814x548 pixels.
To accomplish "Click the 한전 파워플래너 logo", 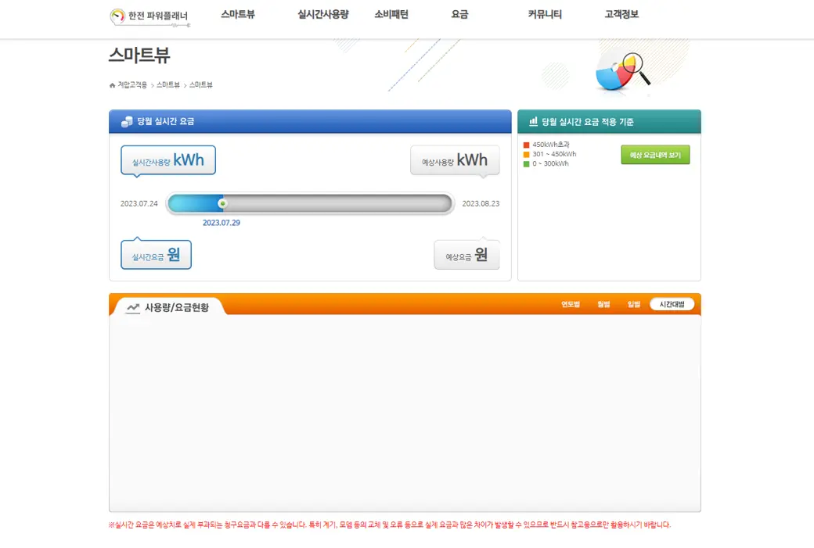I will [149, 16].
